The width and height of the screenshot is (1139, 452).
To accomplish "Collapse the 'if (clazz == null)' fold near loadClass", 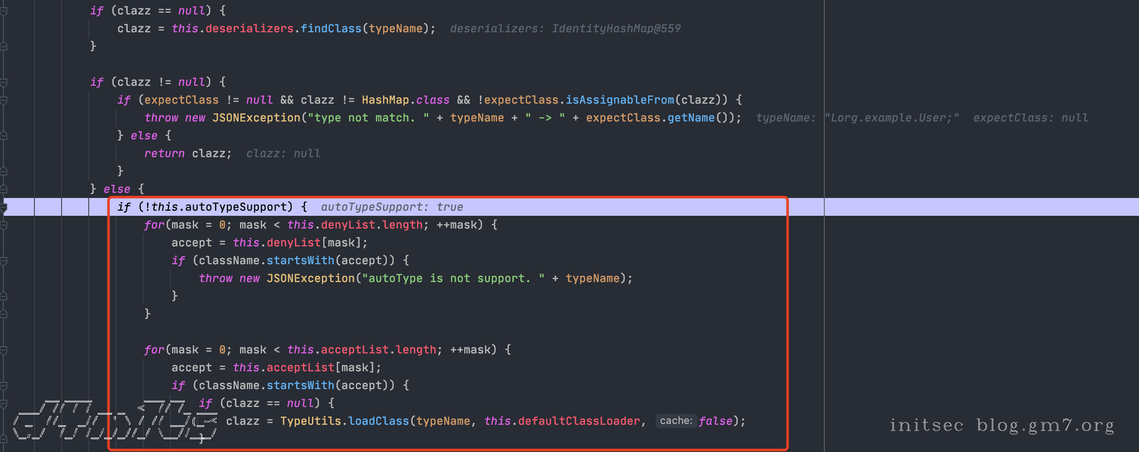I will point(3,403).
